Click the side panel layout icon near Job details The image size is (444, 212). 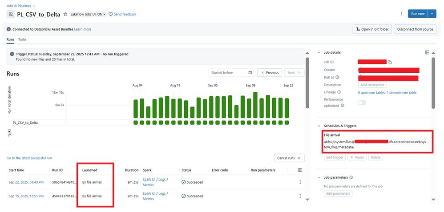(428, 52)
